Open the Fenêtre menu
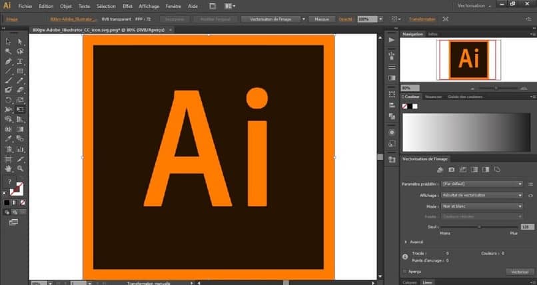This screenshot has height=285, width=537. 173,6
